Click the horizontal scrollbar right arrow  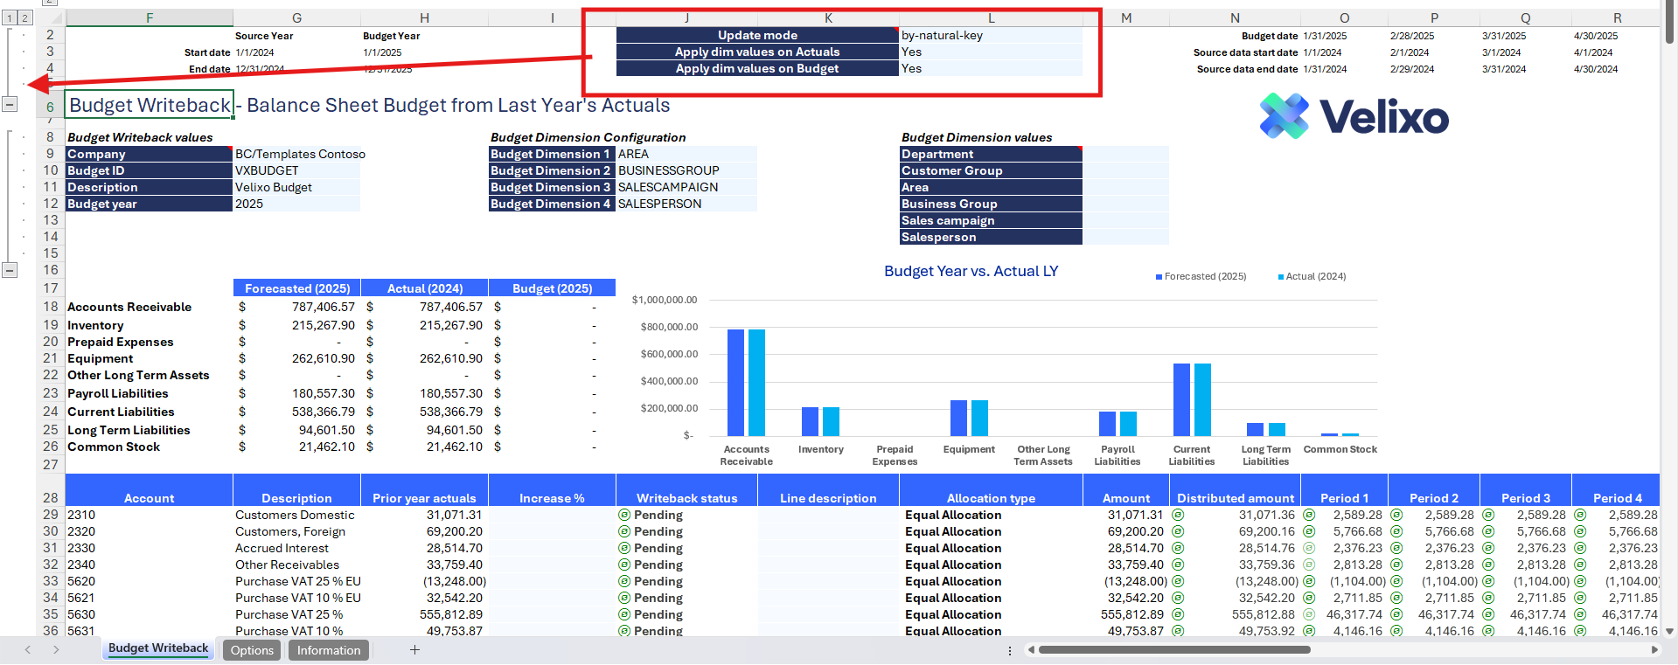tap(1654, 650)
